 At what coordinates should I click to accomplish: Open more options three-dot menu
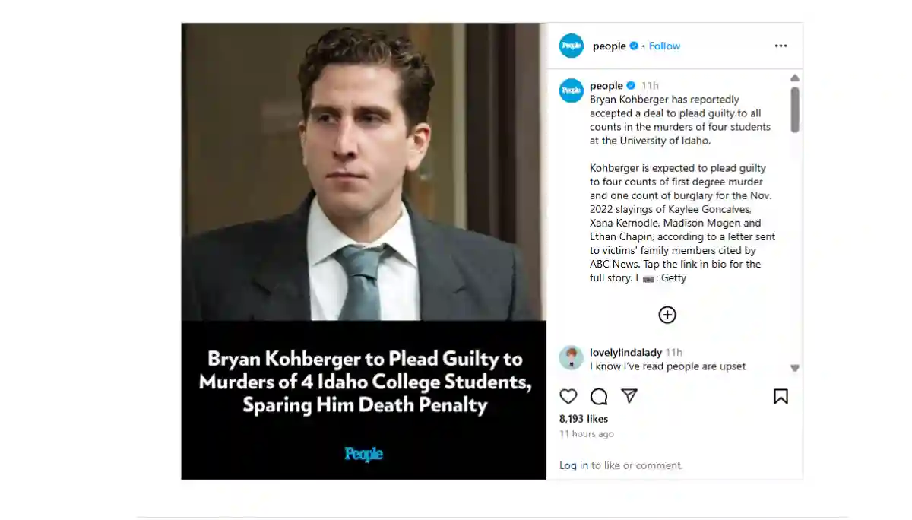pyautogui.click(x=781, y=46)
